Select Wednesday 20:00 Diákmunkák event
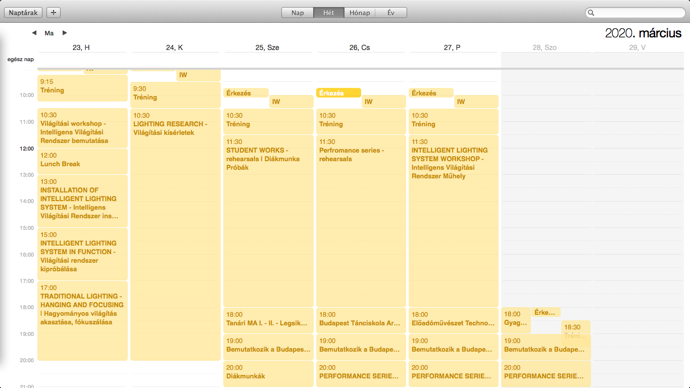Viewport: 690px width, 388px height. [x=268, y=373]
